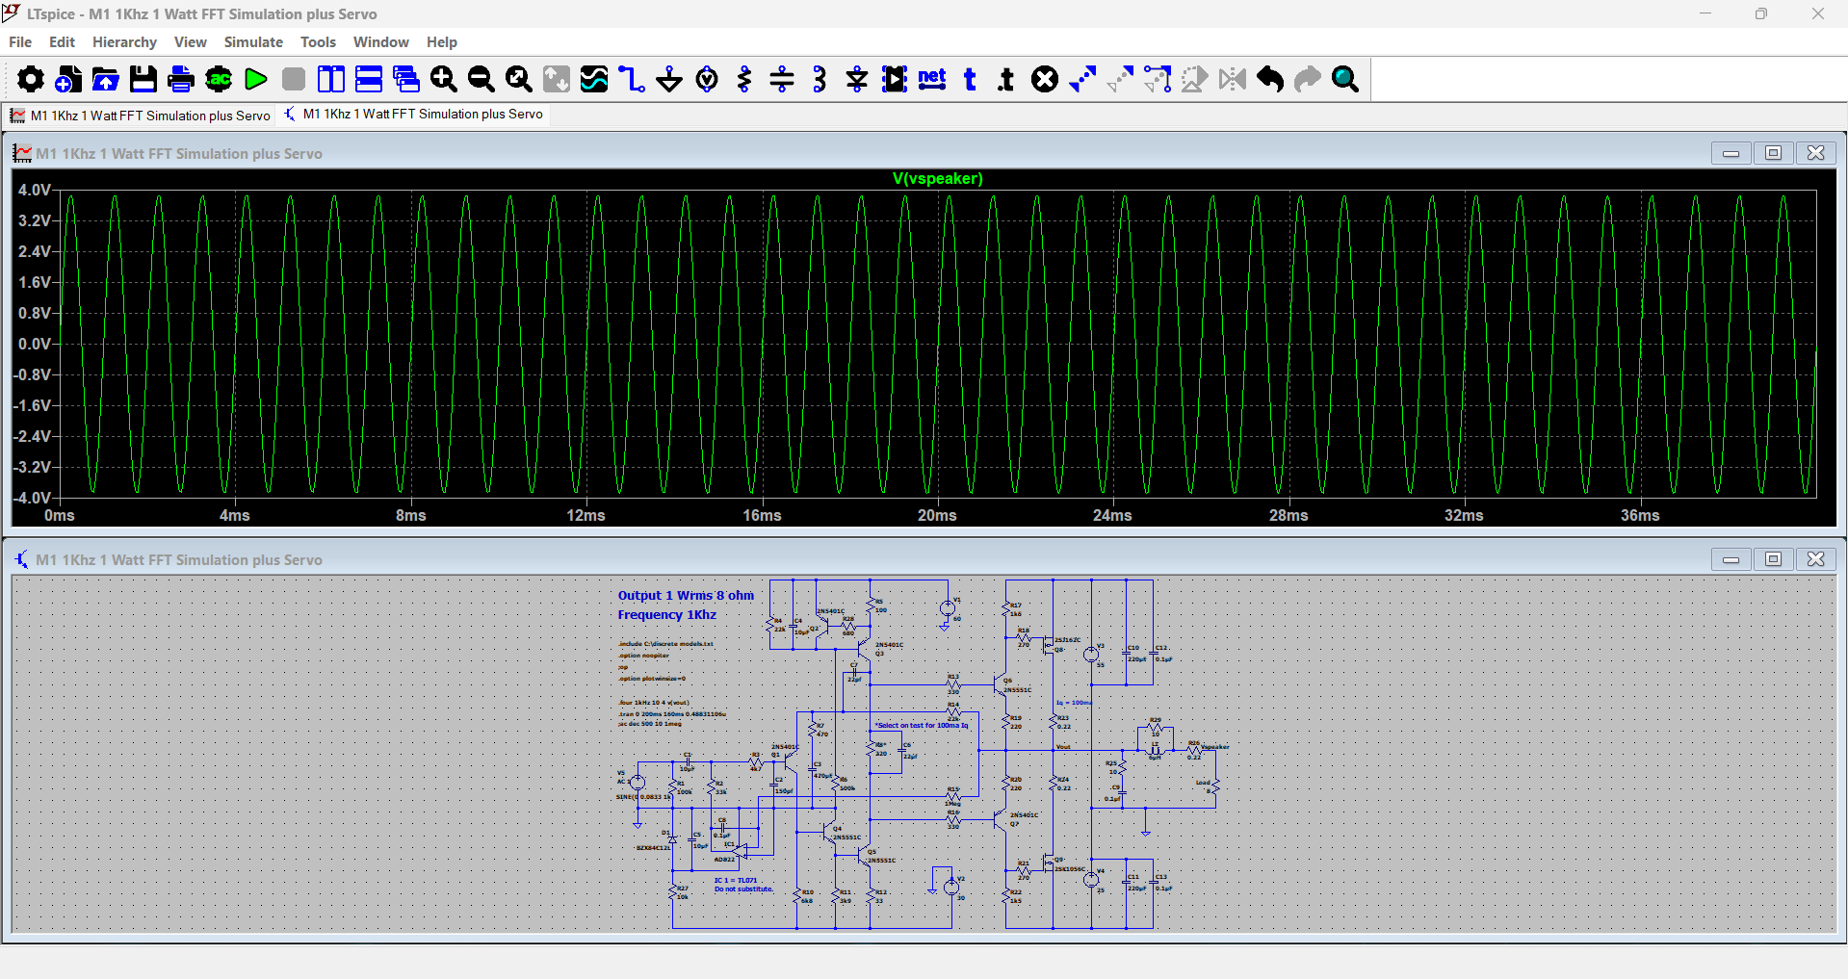Click the Zoom In magnifier
The width and height of the screenshot is (1848, 979).
pyautogui.click(x=444, y=79)
